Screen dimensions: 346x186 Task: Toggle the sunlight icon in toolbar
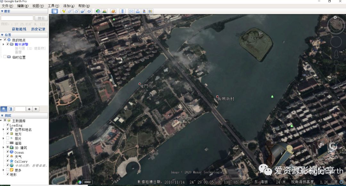(x=104, y=11)
